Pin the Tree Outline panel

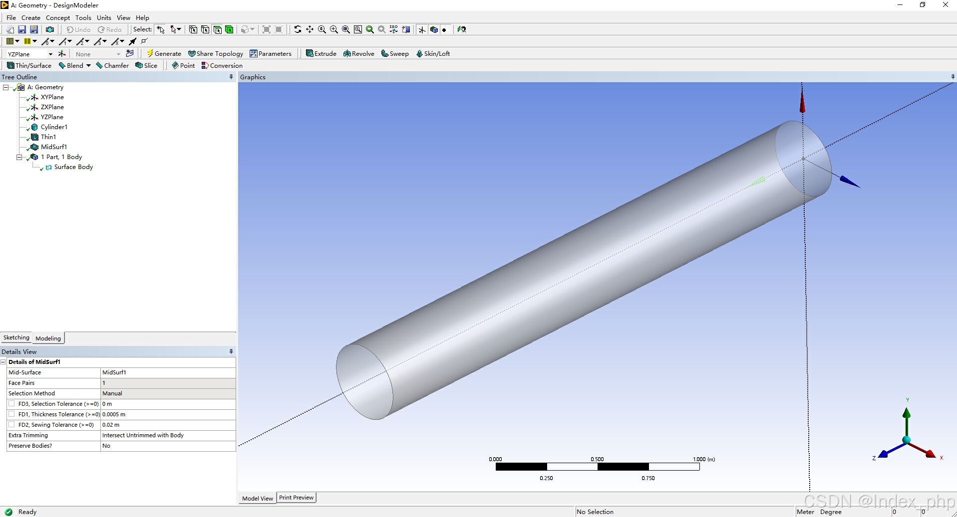point(231,77)
